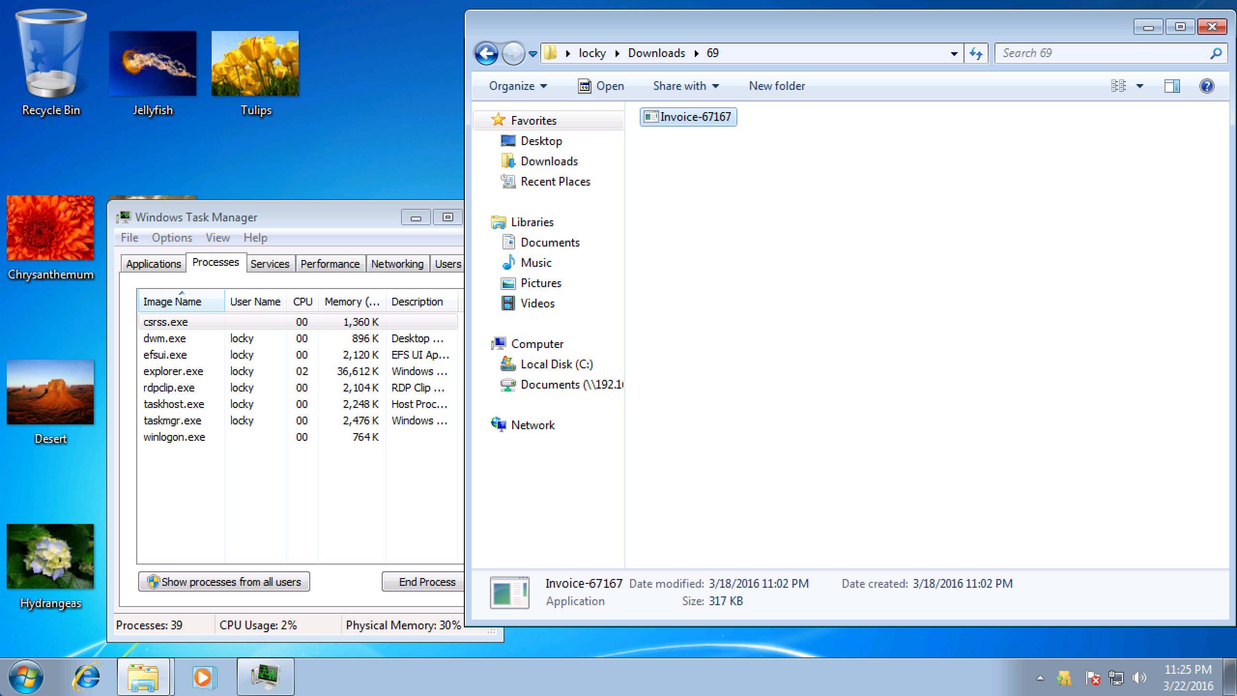Open the Documents network drive entry
This screenshot has height=696, width=1237.
[x=561, y=385]
